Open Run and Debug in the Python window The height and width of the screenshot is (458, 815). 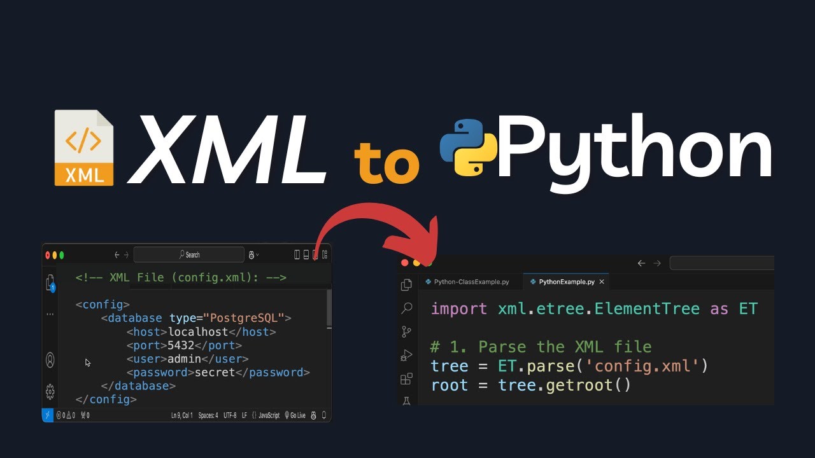pyautogui.click(x=406, y=356)
